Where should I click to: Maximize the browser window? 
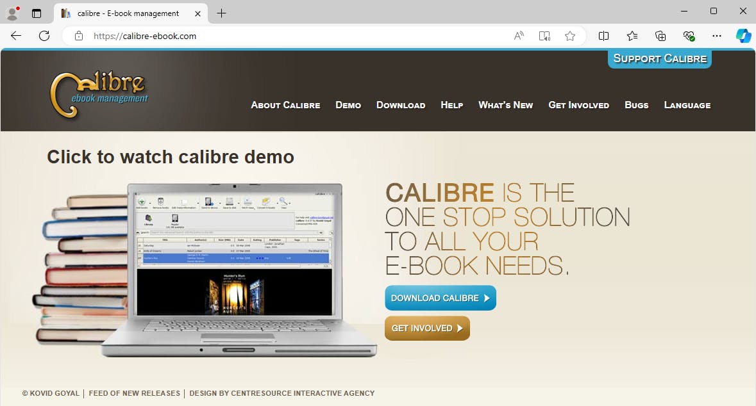coord(714,11)
